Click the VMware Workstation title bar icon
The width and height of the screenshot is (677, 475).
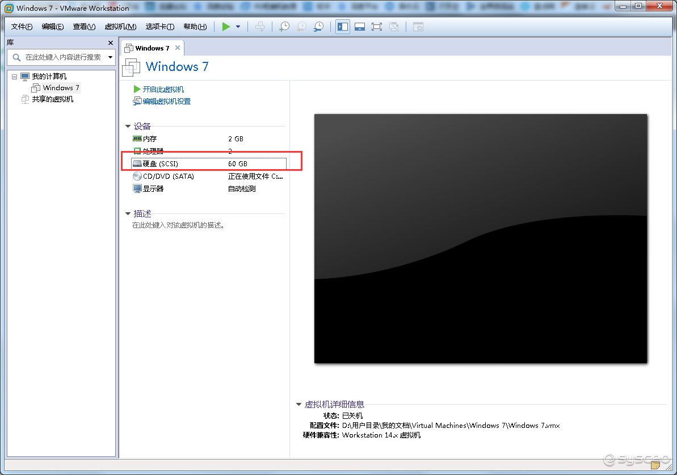[x=9, y=8]
